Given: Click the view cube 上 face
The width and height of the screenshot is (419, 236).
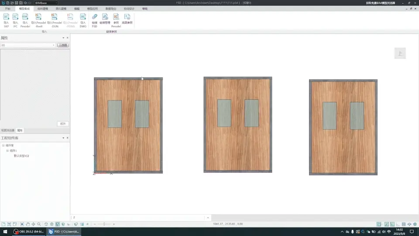Looking at the screenshot, I should tap(400, 53).
